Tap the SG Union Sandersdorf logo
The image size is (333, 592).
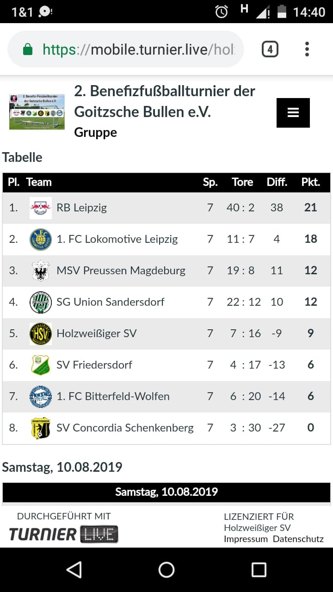pos(41,302)
